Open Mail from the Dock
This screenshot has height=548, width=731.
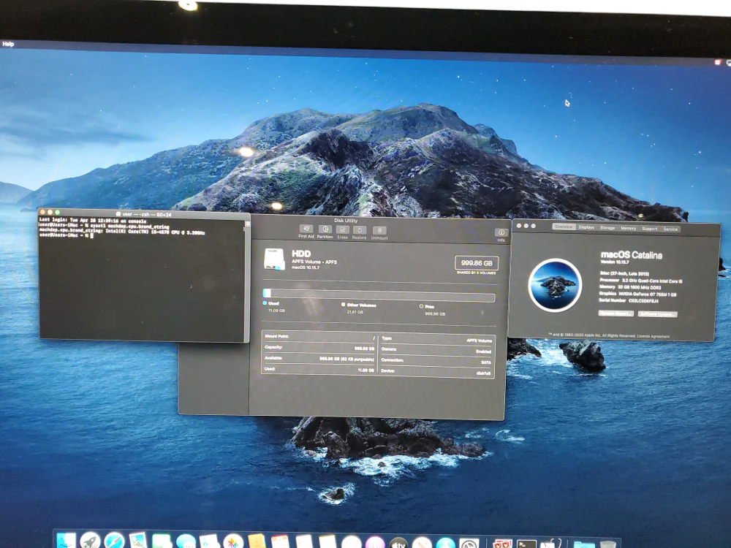click(x=137, y=541)
